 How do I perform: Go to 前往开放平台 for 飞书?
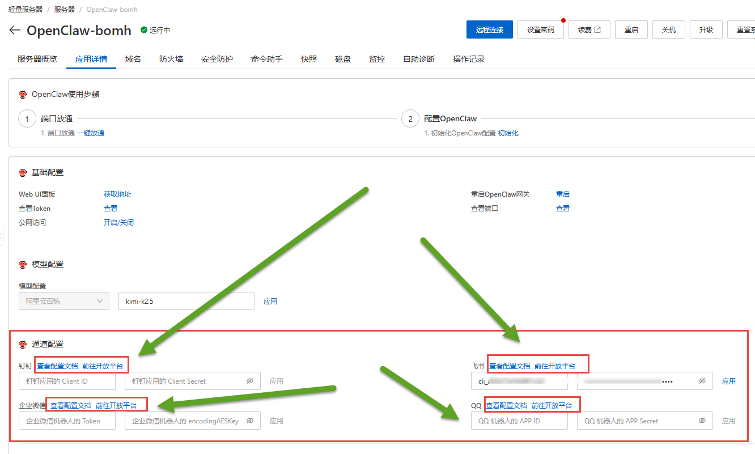click(555, 366)
